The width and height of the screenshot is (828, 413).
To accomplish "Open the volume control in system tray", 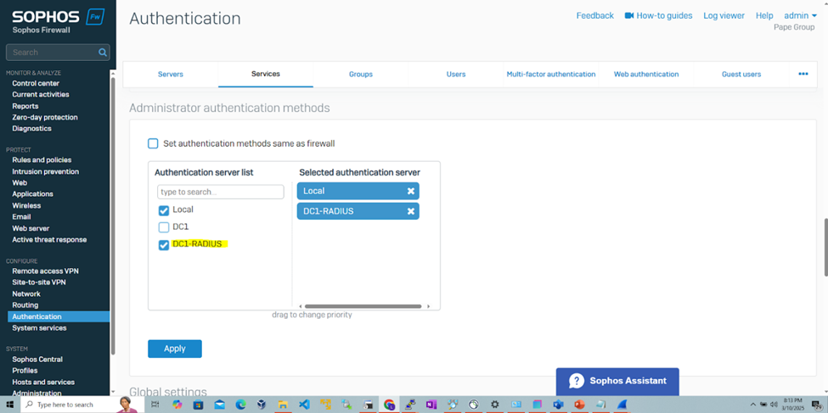I will [774, 405].
